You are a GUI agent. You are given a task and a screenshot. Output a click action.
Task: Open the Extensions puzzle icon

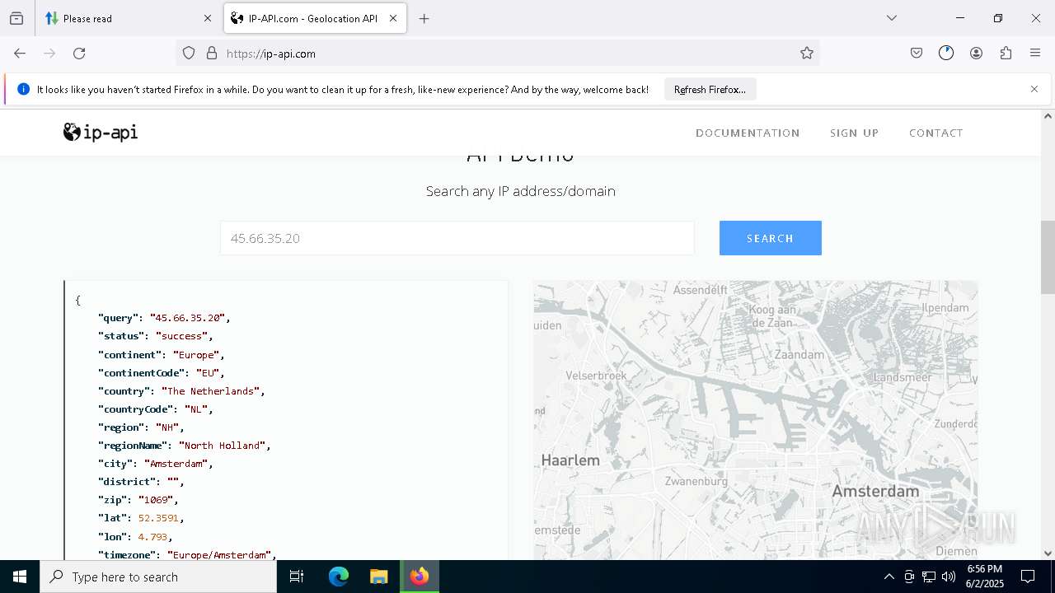tap(1006, 54)
